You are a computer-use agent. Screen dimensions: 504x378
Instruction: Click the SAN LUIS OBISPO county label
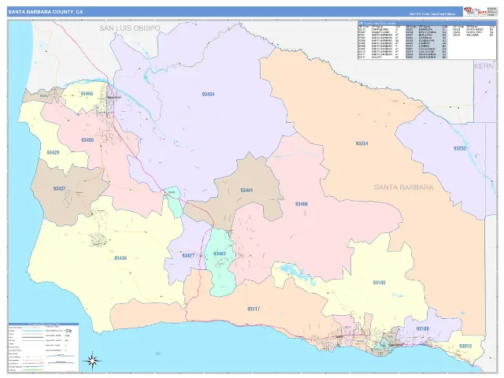click(x=129, y=28)
